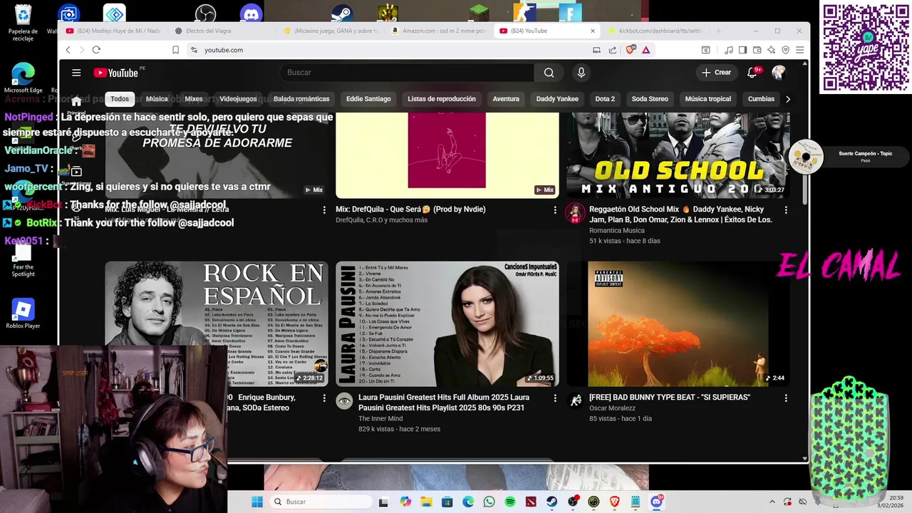Click the Crear button

(716, 73)
